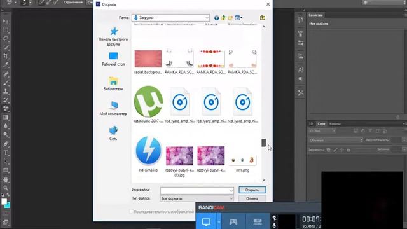
Task: Select the Zoom tool in toolbar
Action: [6, 188]
